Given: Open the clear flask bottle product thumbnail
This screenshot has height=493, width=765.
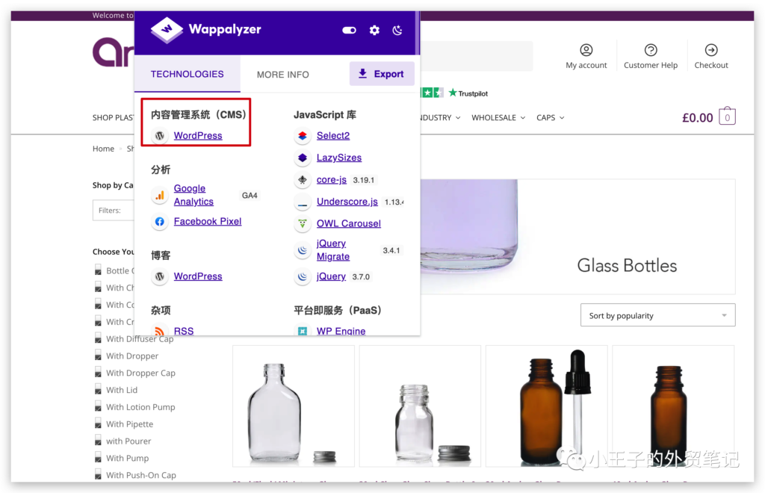Looking at the screenshot, I should [293, 406].
